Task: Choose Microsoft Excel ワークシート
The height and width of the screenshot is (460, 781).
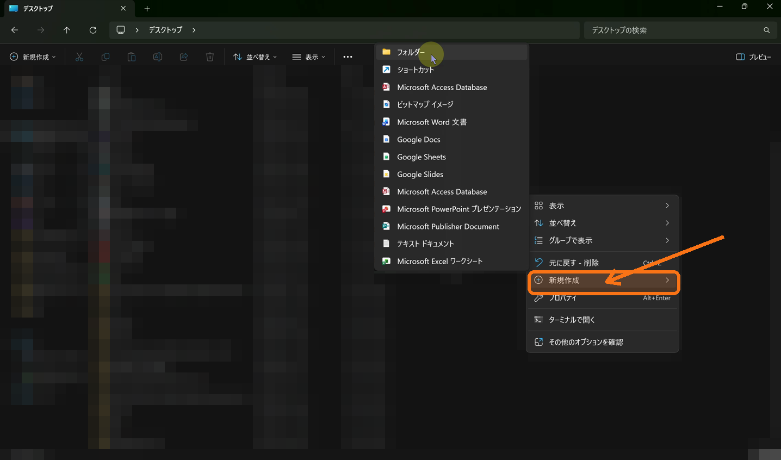Action: pyautogui.click(x=451, y=261)
